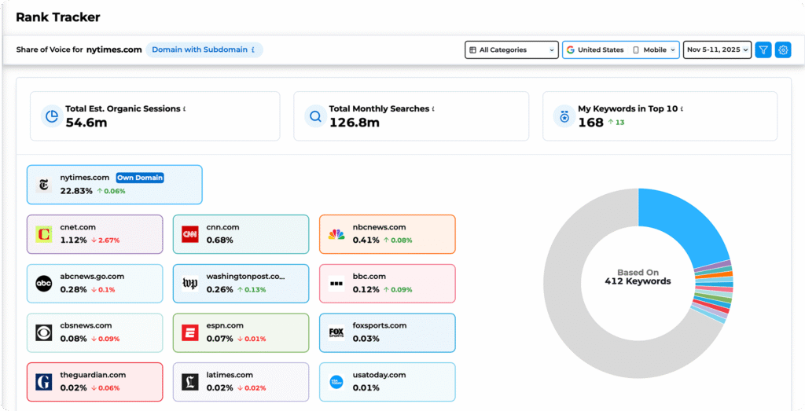
Task: Click the ESPN logo icon
Action: click(189, 333)
